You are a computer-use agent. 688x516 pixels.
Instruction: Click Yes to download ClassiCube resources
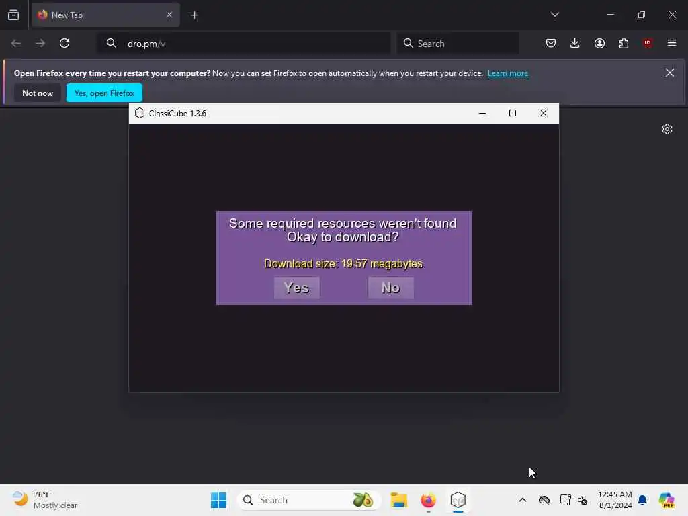pos(296,288)
